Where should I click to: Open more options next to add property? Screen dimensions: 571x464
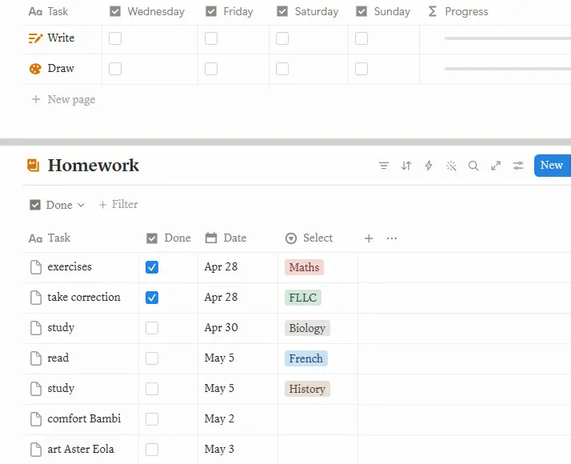[392, 238]
